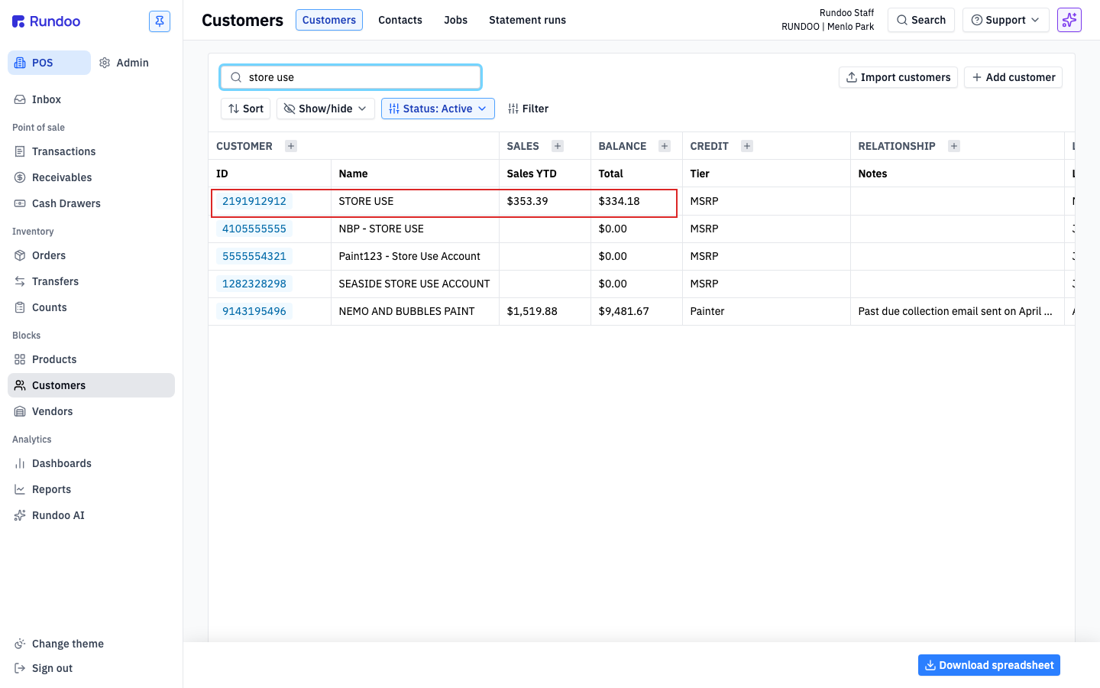Click the Painter tier cell
The image size is (1100, 688).
pyautogui.click(x=766, y=311)
